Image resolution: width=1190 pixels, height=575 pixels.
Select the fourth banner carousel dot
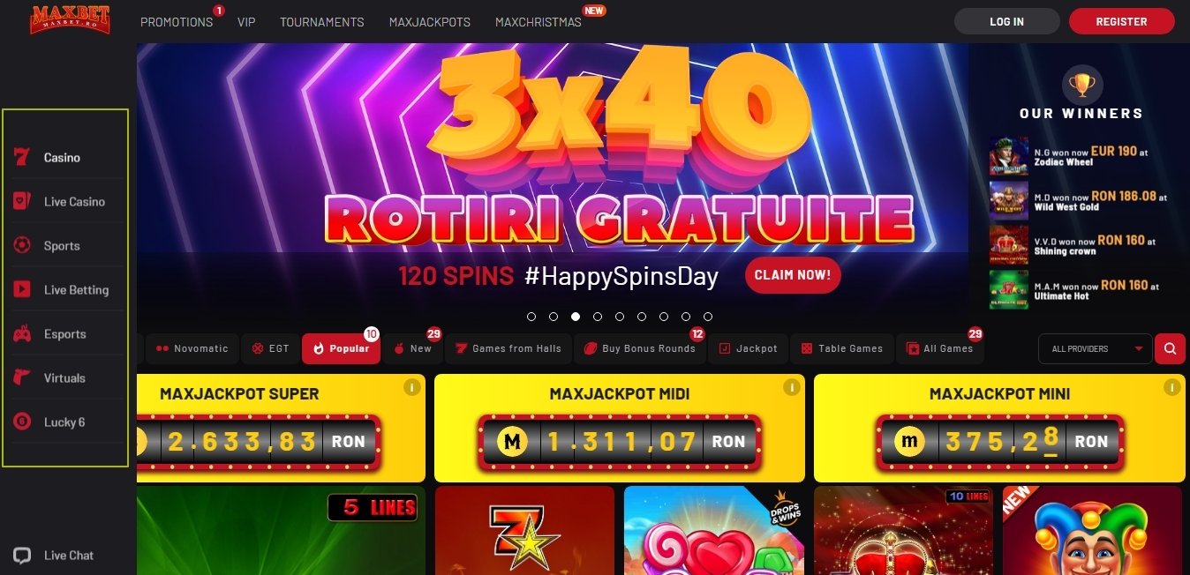pyautogui.click(x=598, y=316)
